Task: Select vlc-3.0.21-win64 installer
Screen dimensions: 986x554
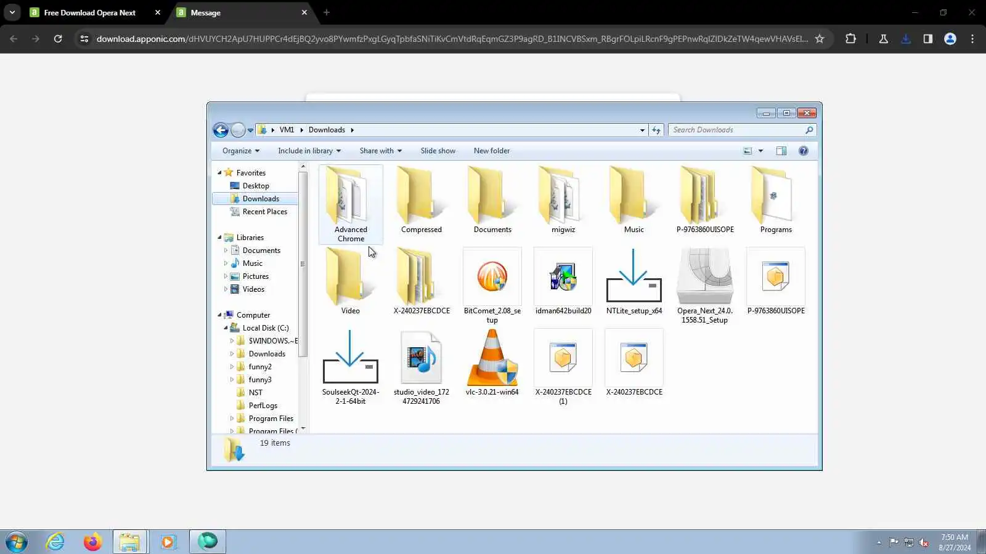Action: [x=492, y=363]
